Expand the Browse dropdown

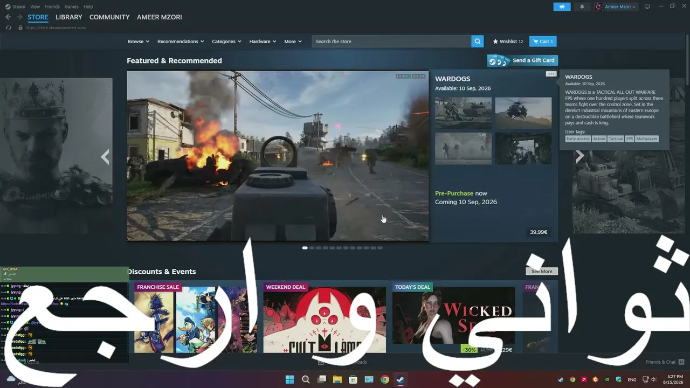pos(139,41)
